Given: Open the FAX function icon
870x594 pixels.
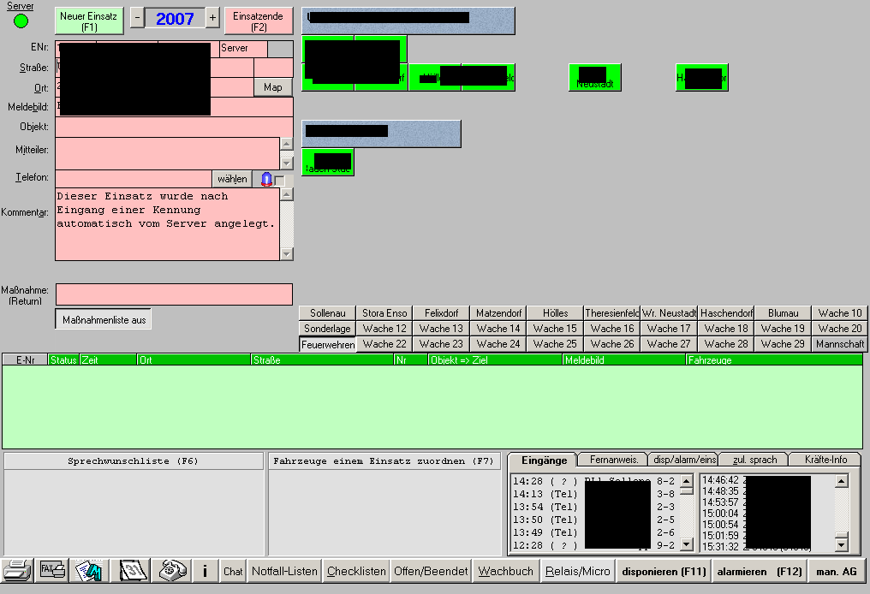Looking at the screenshot, I should [51, 571].
